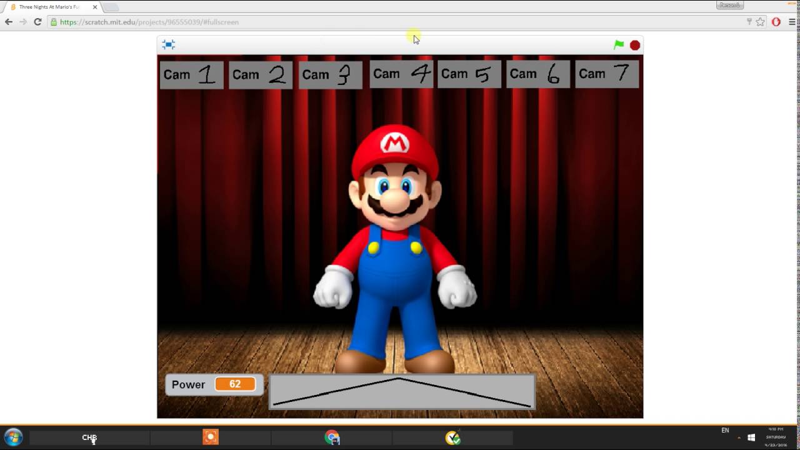This screenshot has height=450, width=800.
Task: Click the red stop sign button
Action: (635, 45)
